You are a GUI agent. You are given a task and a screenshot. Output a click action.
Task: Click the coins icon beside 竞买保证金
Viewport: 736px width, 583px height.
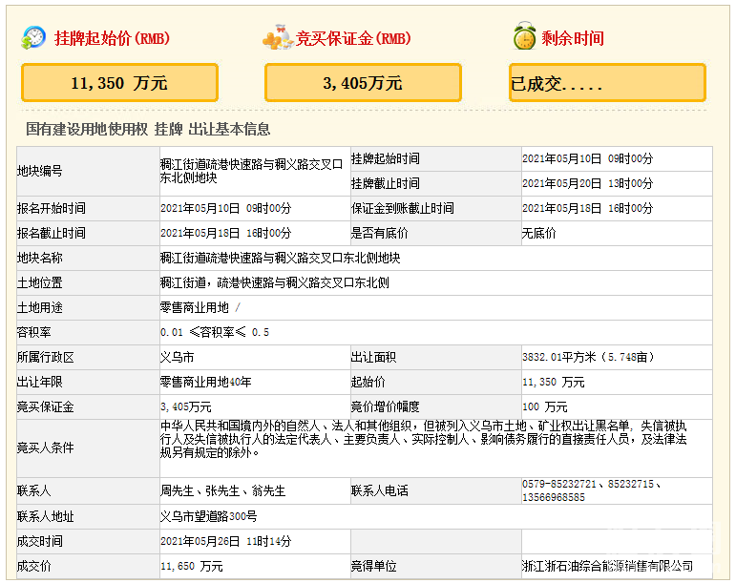coord(277,38)
